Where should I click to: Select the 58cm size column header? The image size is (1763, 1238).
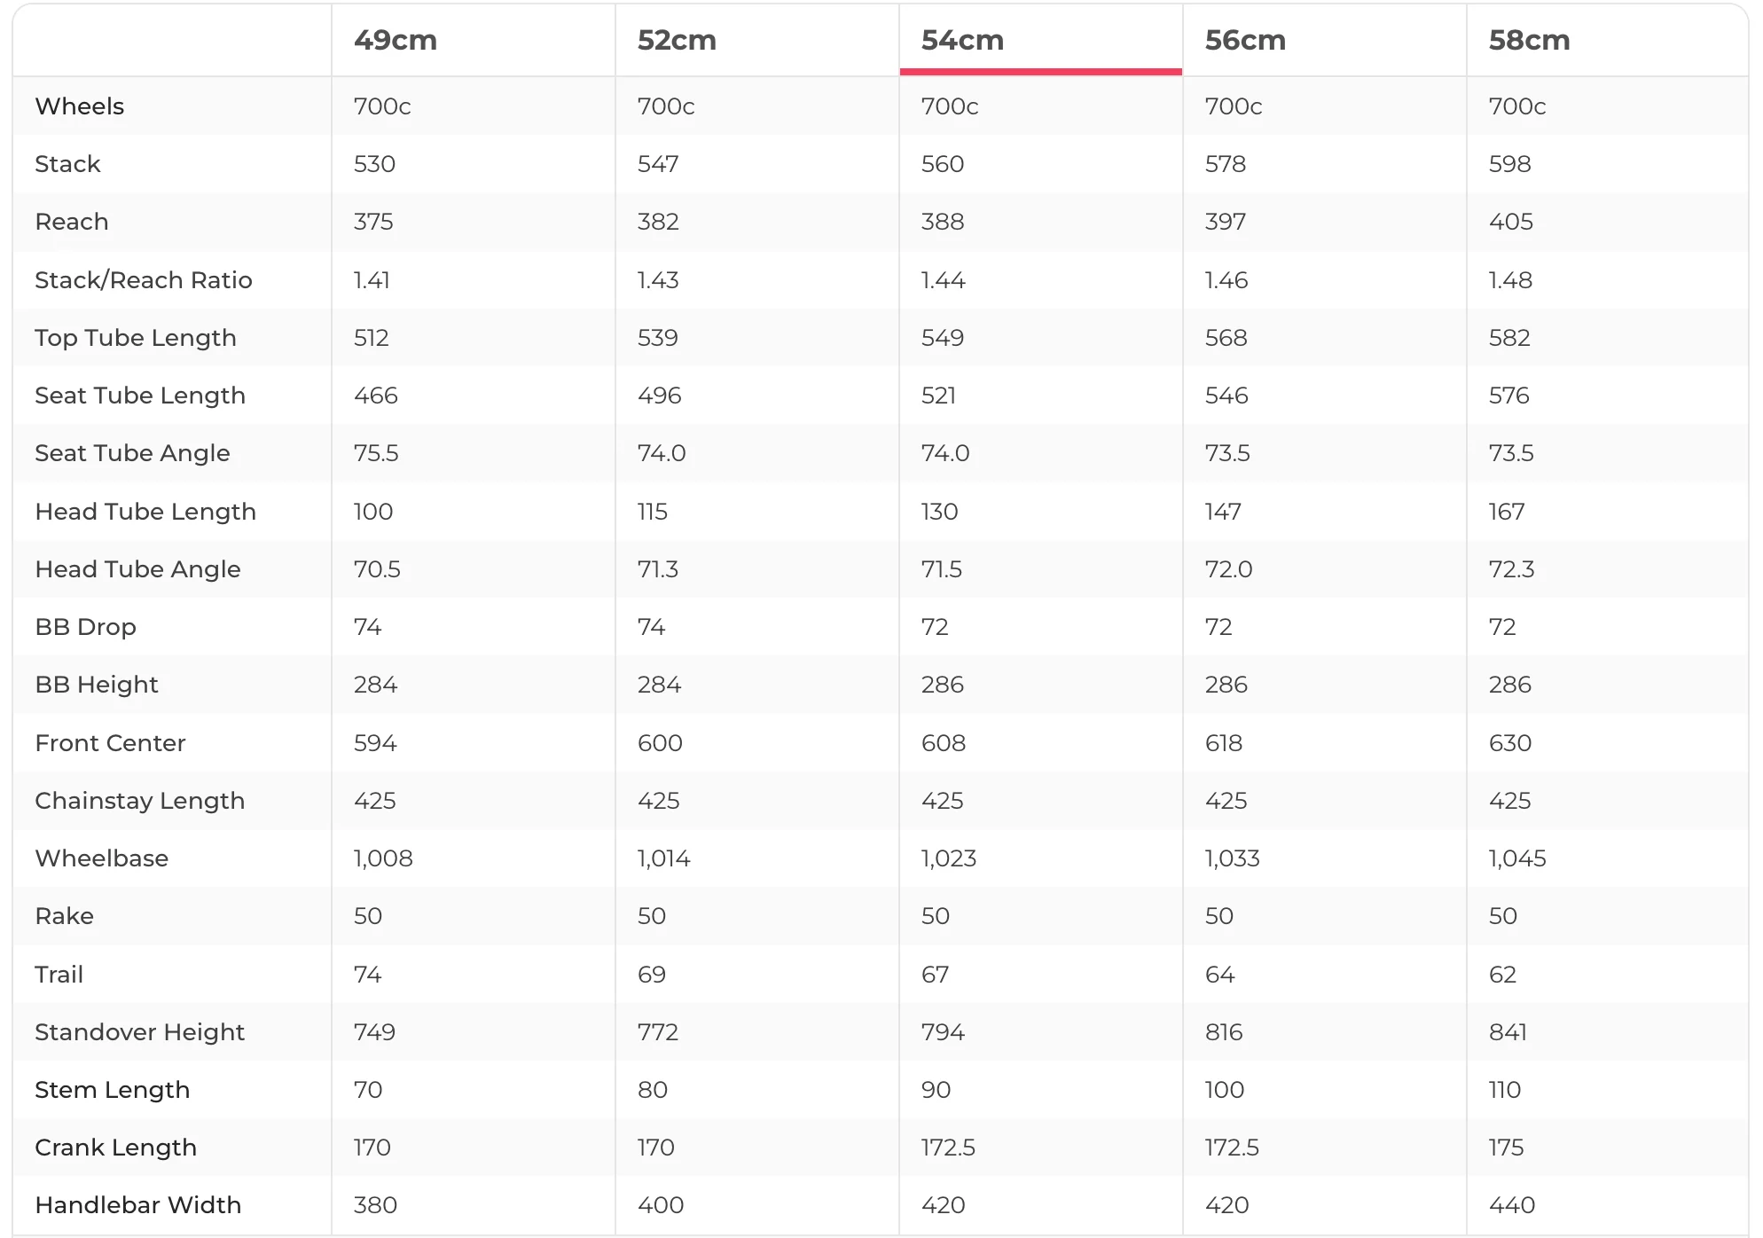click(1529, 40)
